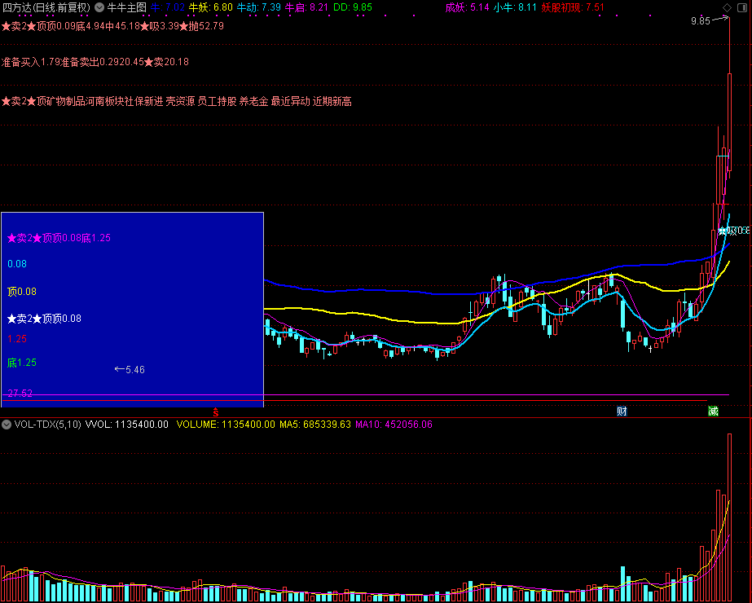Toggle the side panel icon at top-right
This screenshot has height=603, width=752.
(x=742, y=7)
